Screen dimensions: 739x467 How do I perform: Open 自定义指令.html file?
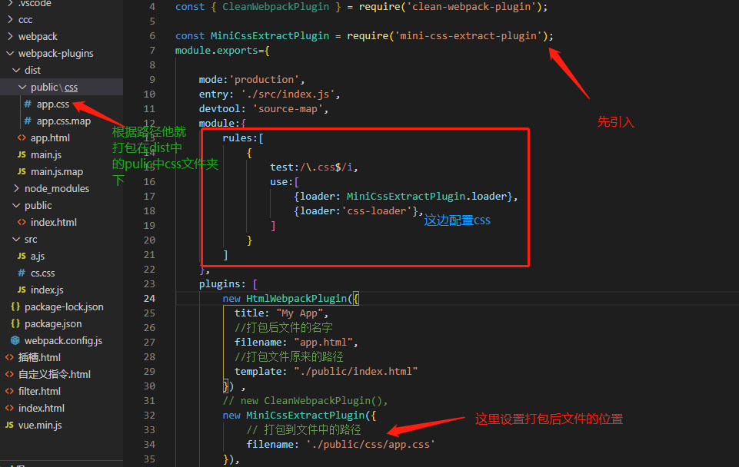(x=55, y=374)
